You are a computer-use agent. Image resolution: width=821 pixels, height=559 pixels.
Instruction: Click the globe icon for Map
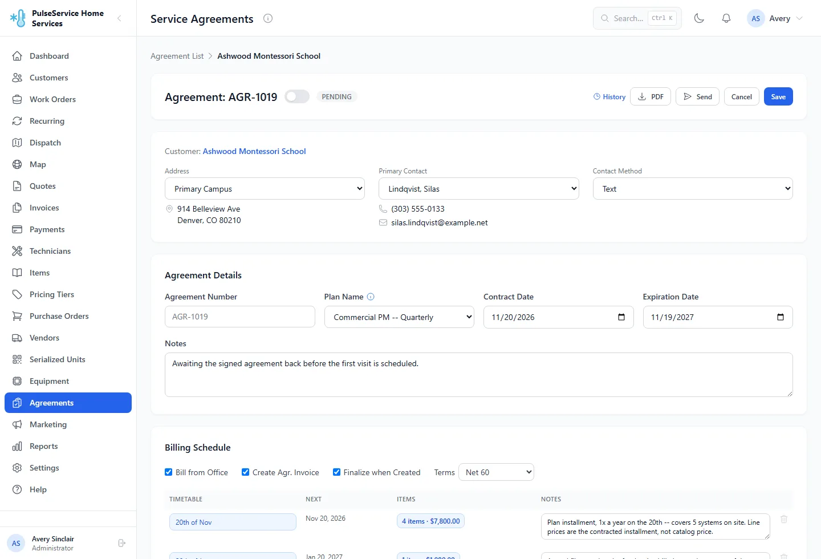tap(17, 164)
